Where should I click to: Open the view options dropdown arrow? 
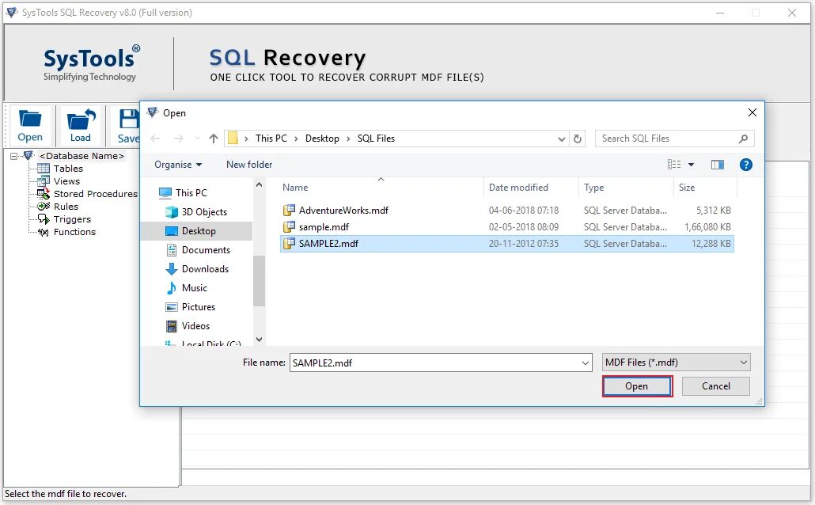click(x=692, y=165)
